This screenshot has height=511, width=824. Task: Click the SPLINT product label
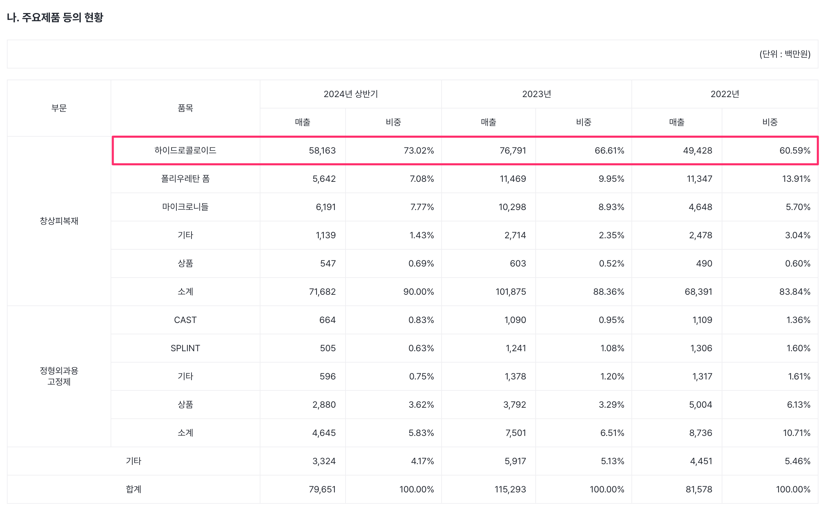[185, 348]
